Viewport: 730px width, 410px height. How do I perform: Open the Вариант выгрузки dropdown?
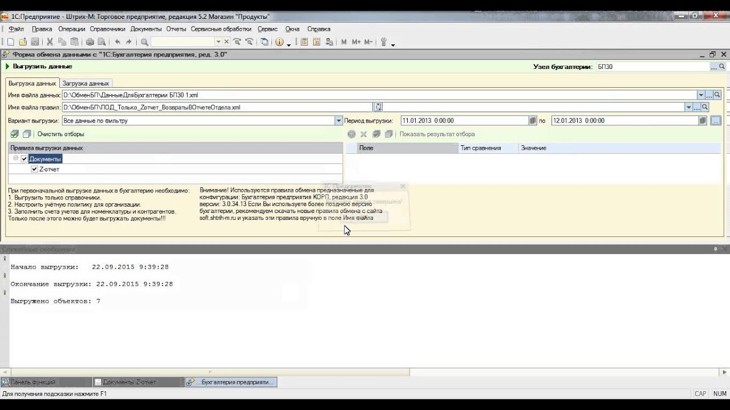click(x=338, y=121)
